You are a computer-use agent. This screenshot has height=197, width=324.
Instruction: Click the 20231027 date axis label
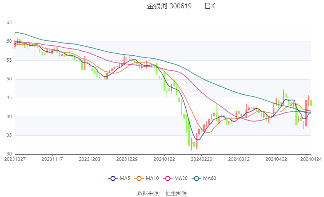point(15,159)
